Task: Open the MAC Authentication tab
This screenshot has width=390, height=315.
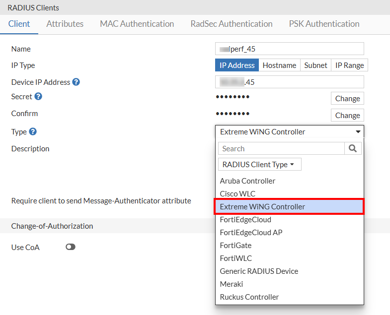Action: tap(137, 24)
